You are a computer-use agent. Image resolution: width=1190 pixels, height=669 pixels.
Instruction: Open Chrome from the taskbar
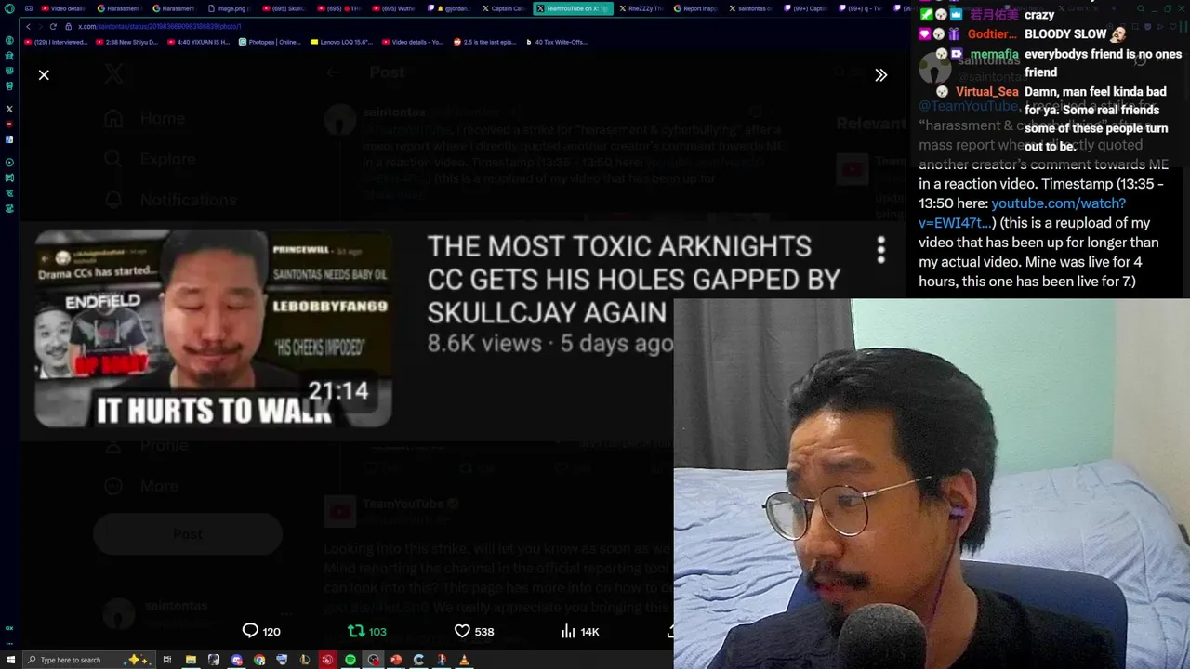pos(259,660)
